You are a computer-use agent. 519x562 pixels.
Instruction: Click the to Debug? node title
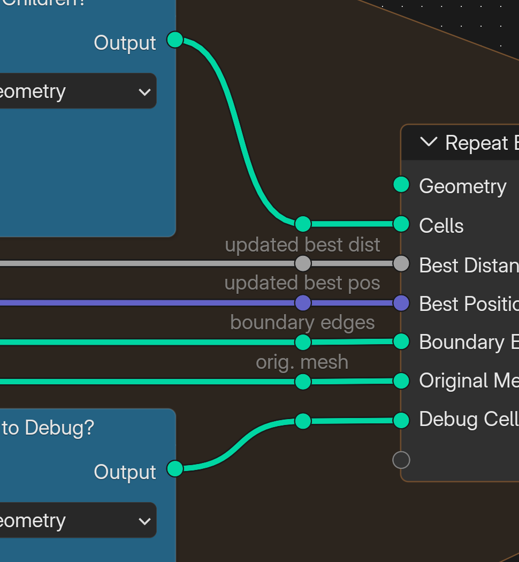click(48, 428)
